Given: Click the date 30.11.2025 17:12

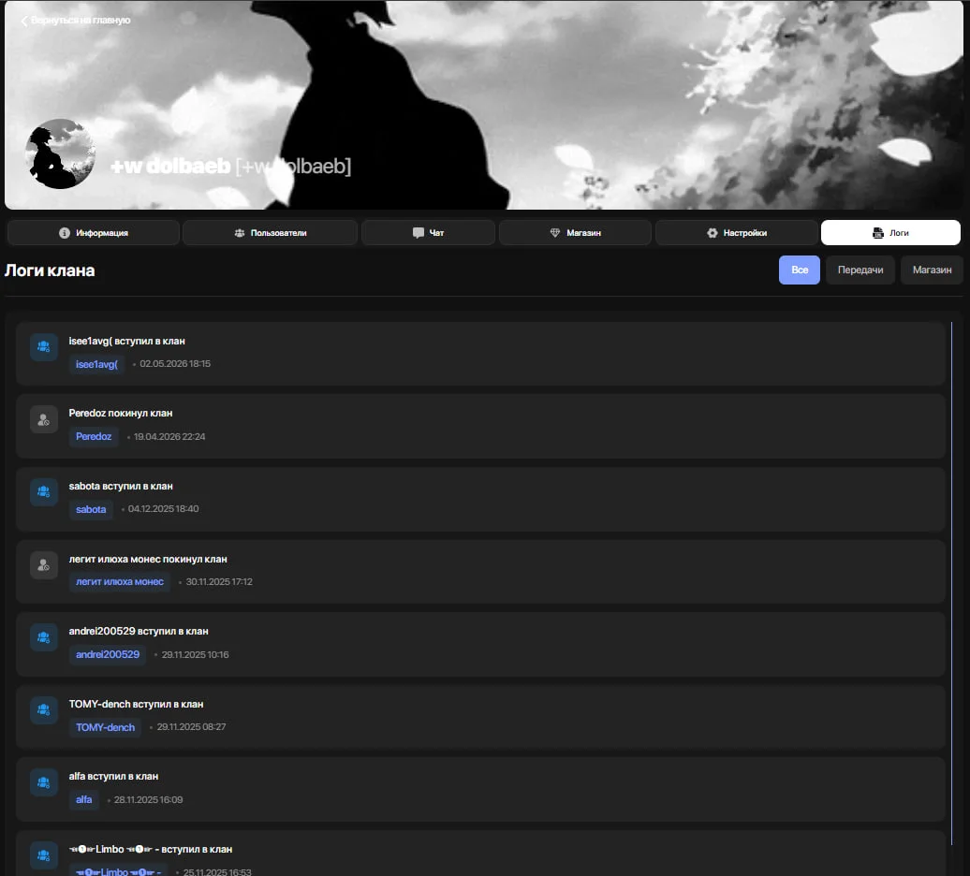Looking at the screenshot, I should pyautogui.click(x=219, y=582).
